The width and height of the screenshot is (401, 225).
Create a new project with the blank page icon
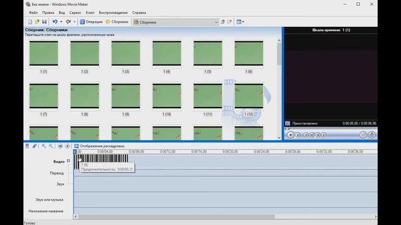point(30,22)
